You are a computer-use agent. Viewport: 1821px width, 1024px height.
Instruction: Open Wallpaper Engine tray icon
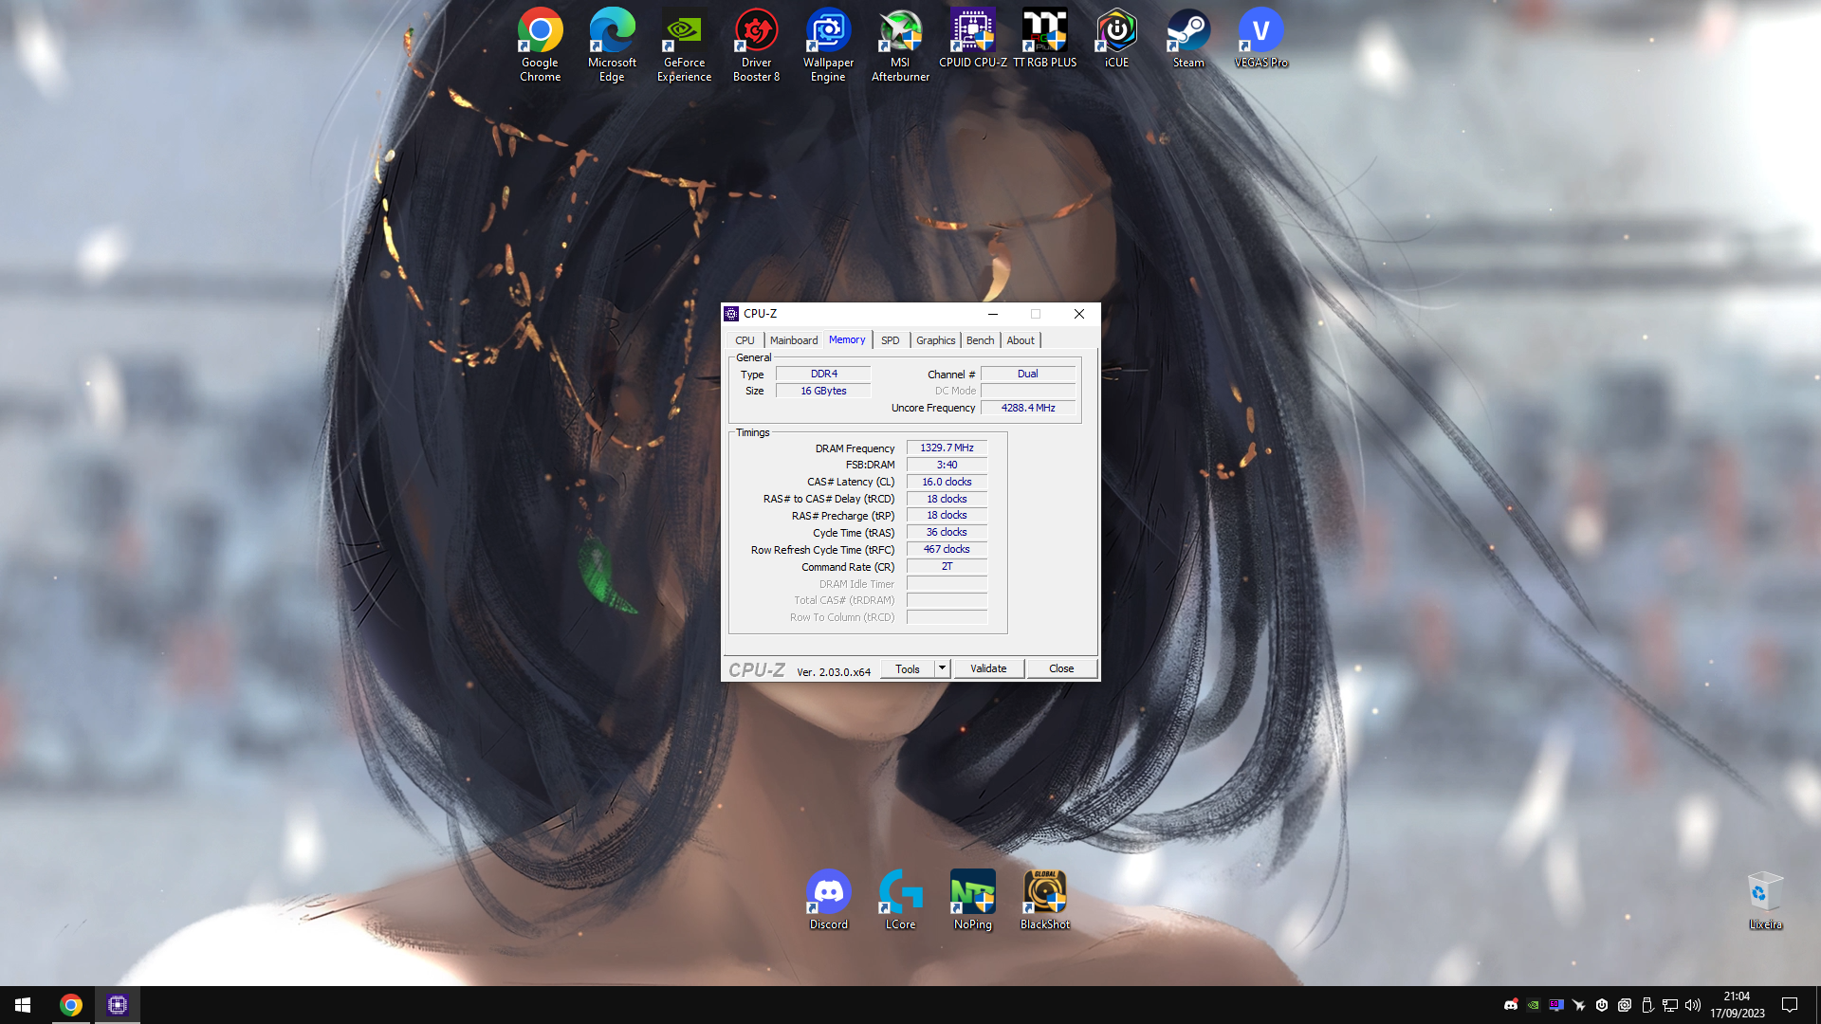[1624, 1005]
